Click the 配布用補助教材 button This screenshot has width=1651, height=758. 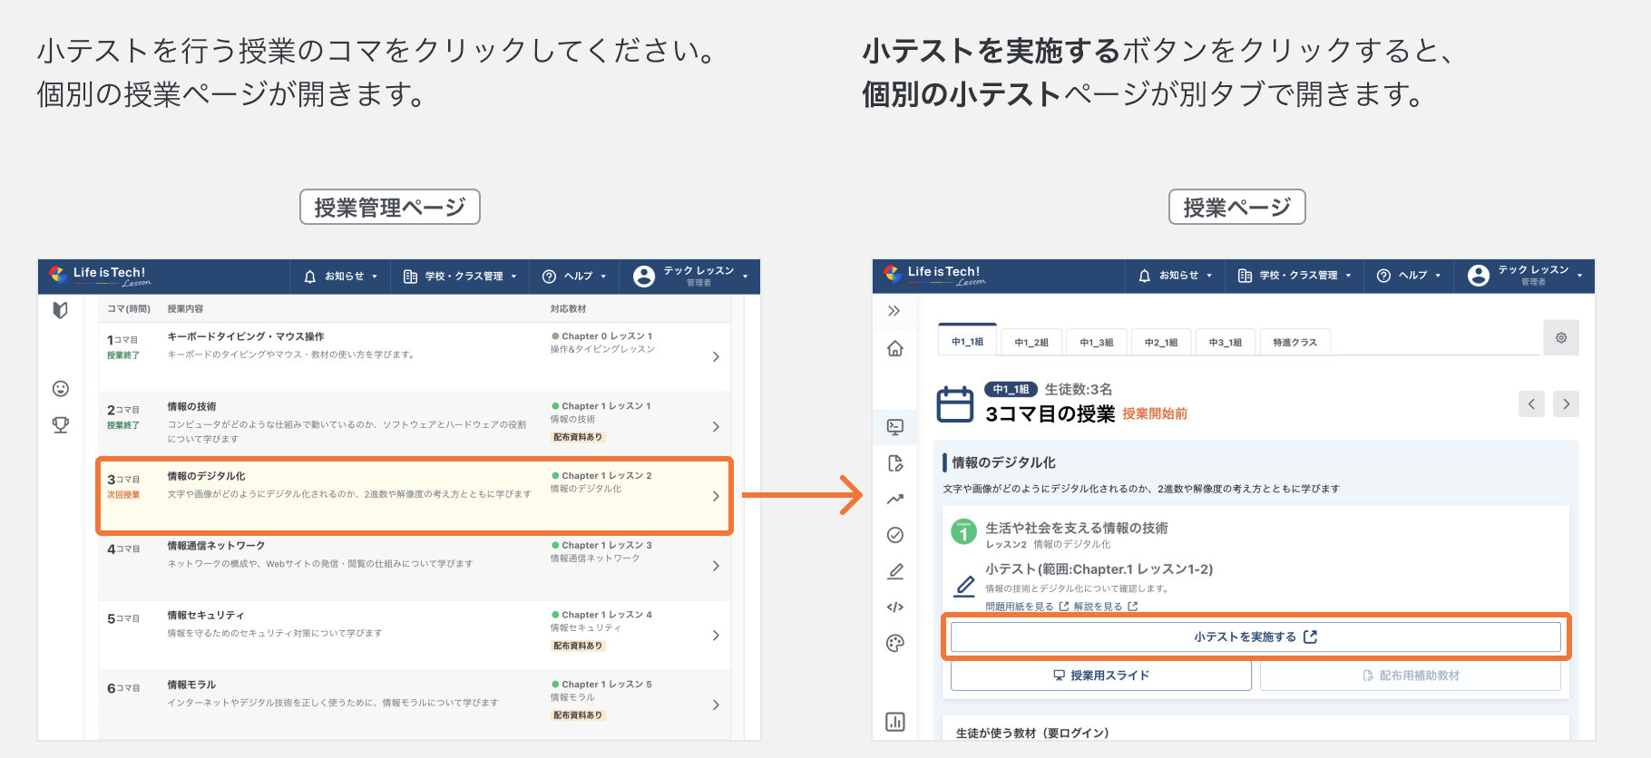(1411, 675)
